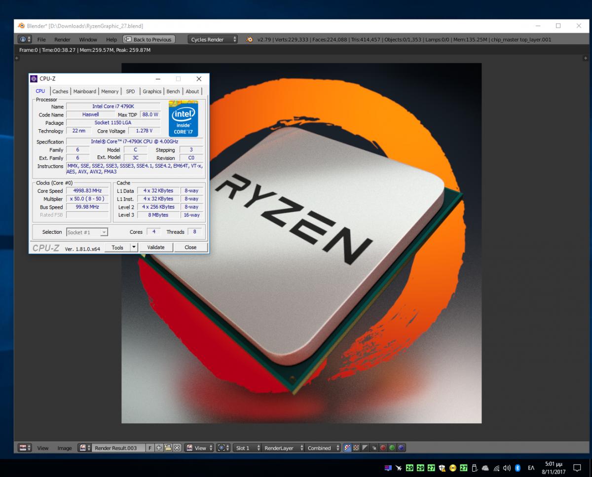592x477 pixels.
Task: Click the CPU-Z title bar icon
Action: 34,78
